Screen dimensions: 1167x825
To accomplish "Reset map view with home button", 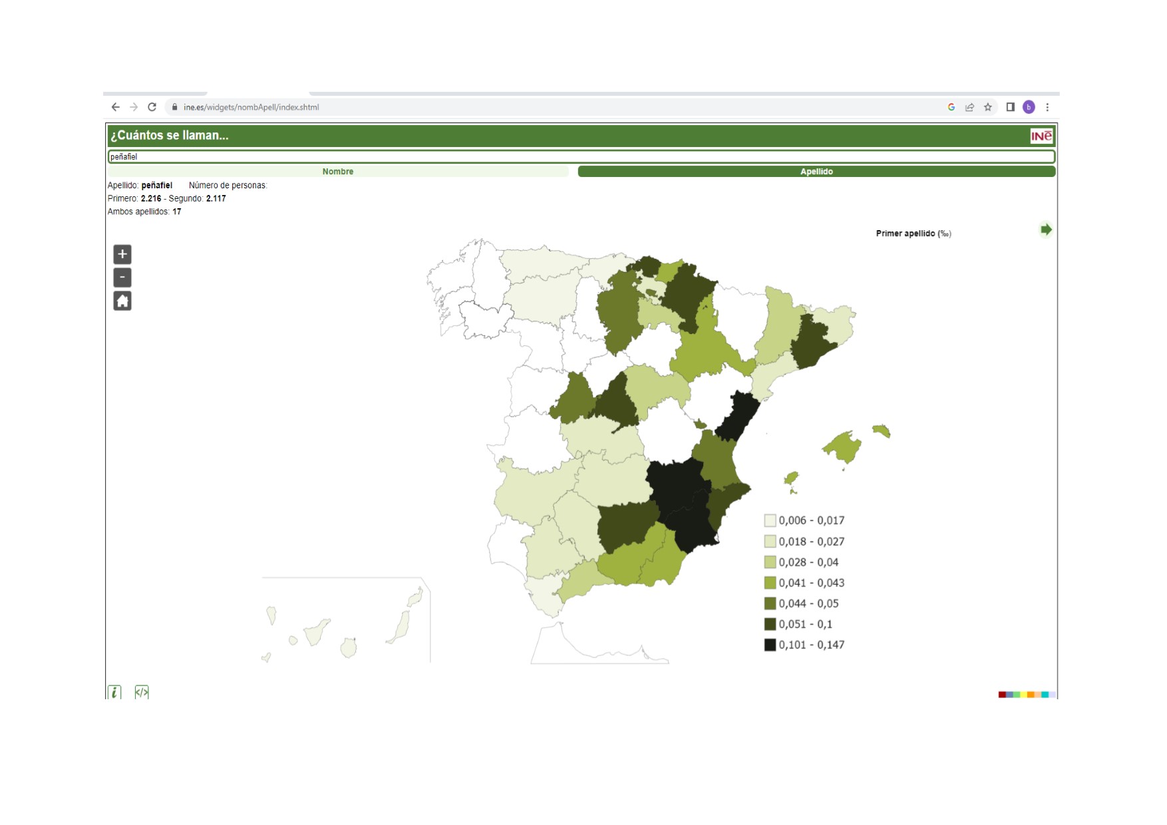I will coord(122,301).
